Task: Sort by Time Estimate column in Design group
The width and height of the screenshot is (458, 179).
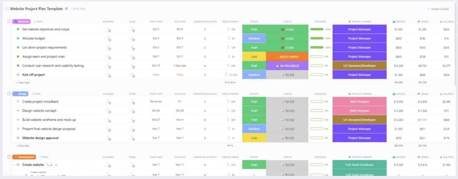Action: (x=231, y=94)
